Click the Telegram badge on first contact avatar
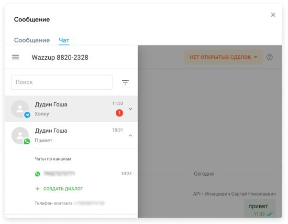This screenshot has width=288, height=224. point(27,115)
